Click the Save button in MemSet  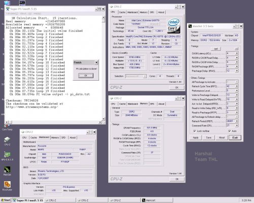click(x=209, y=138)
